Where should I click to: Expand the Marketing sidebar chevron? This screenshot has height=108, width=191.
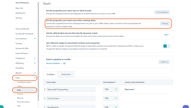pos(35,63)
